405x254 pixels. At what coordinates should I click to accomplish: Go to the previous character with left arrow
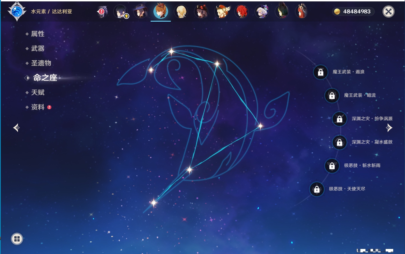point(16,128)
